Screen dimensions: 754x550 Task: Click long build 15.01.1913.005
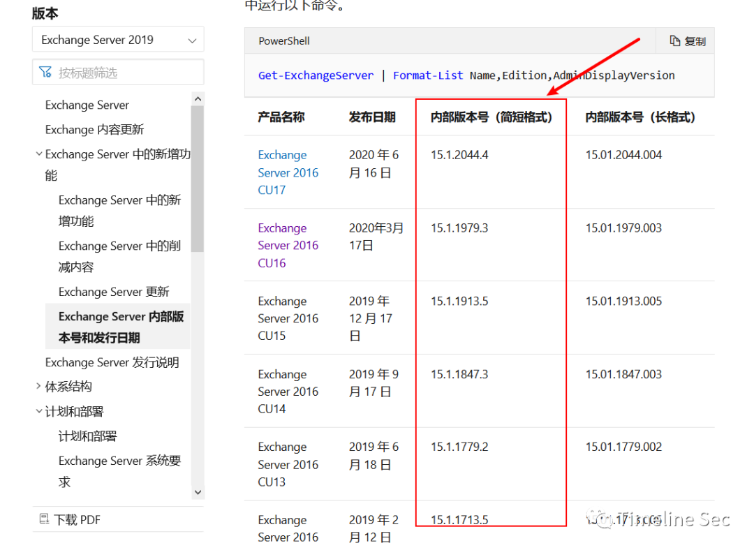(623, 301)
